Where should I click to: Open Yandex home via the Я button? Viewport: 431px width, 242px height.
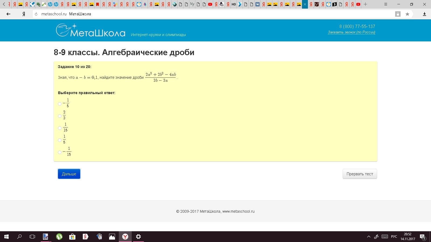click(24, 14)
